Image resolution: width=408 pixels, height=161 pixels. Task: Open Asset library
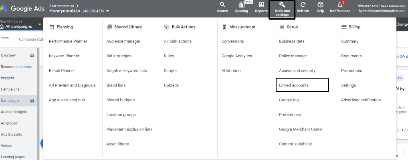pos(117,144)
